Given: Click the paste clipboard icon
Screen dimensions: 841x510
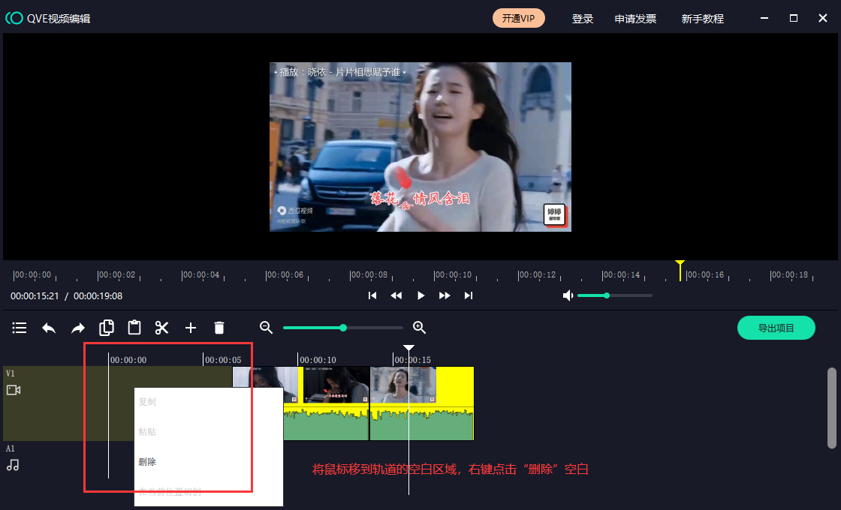Looking at the screenshot, I should tap(134, 328).
